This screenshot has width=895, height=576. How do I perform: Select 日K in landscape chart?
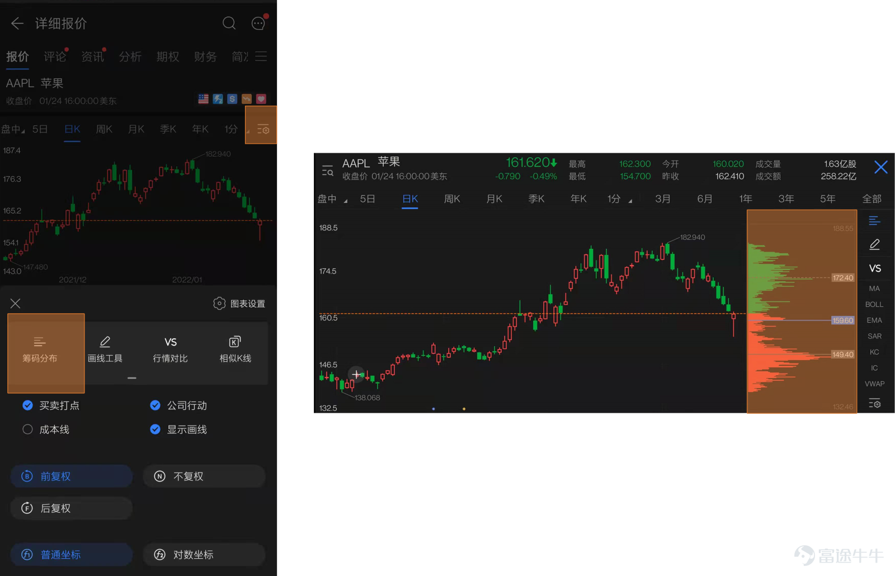[410, 199]
